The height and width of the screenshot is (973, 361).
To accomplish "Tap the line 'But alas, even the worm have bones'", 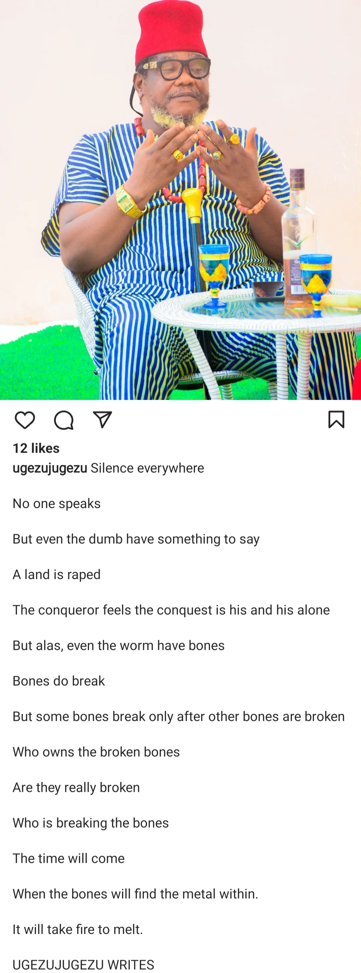I will point(118,646).
